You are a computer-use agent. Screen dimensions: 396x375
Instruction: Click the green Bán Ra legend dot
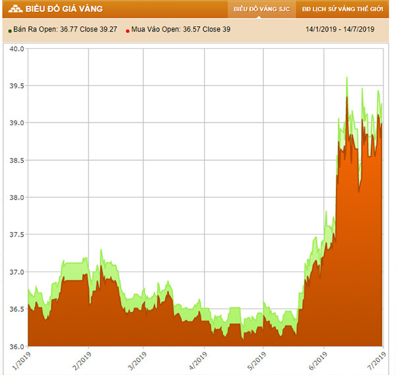click(9, 30)
